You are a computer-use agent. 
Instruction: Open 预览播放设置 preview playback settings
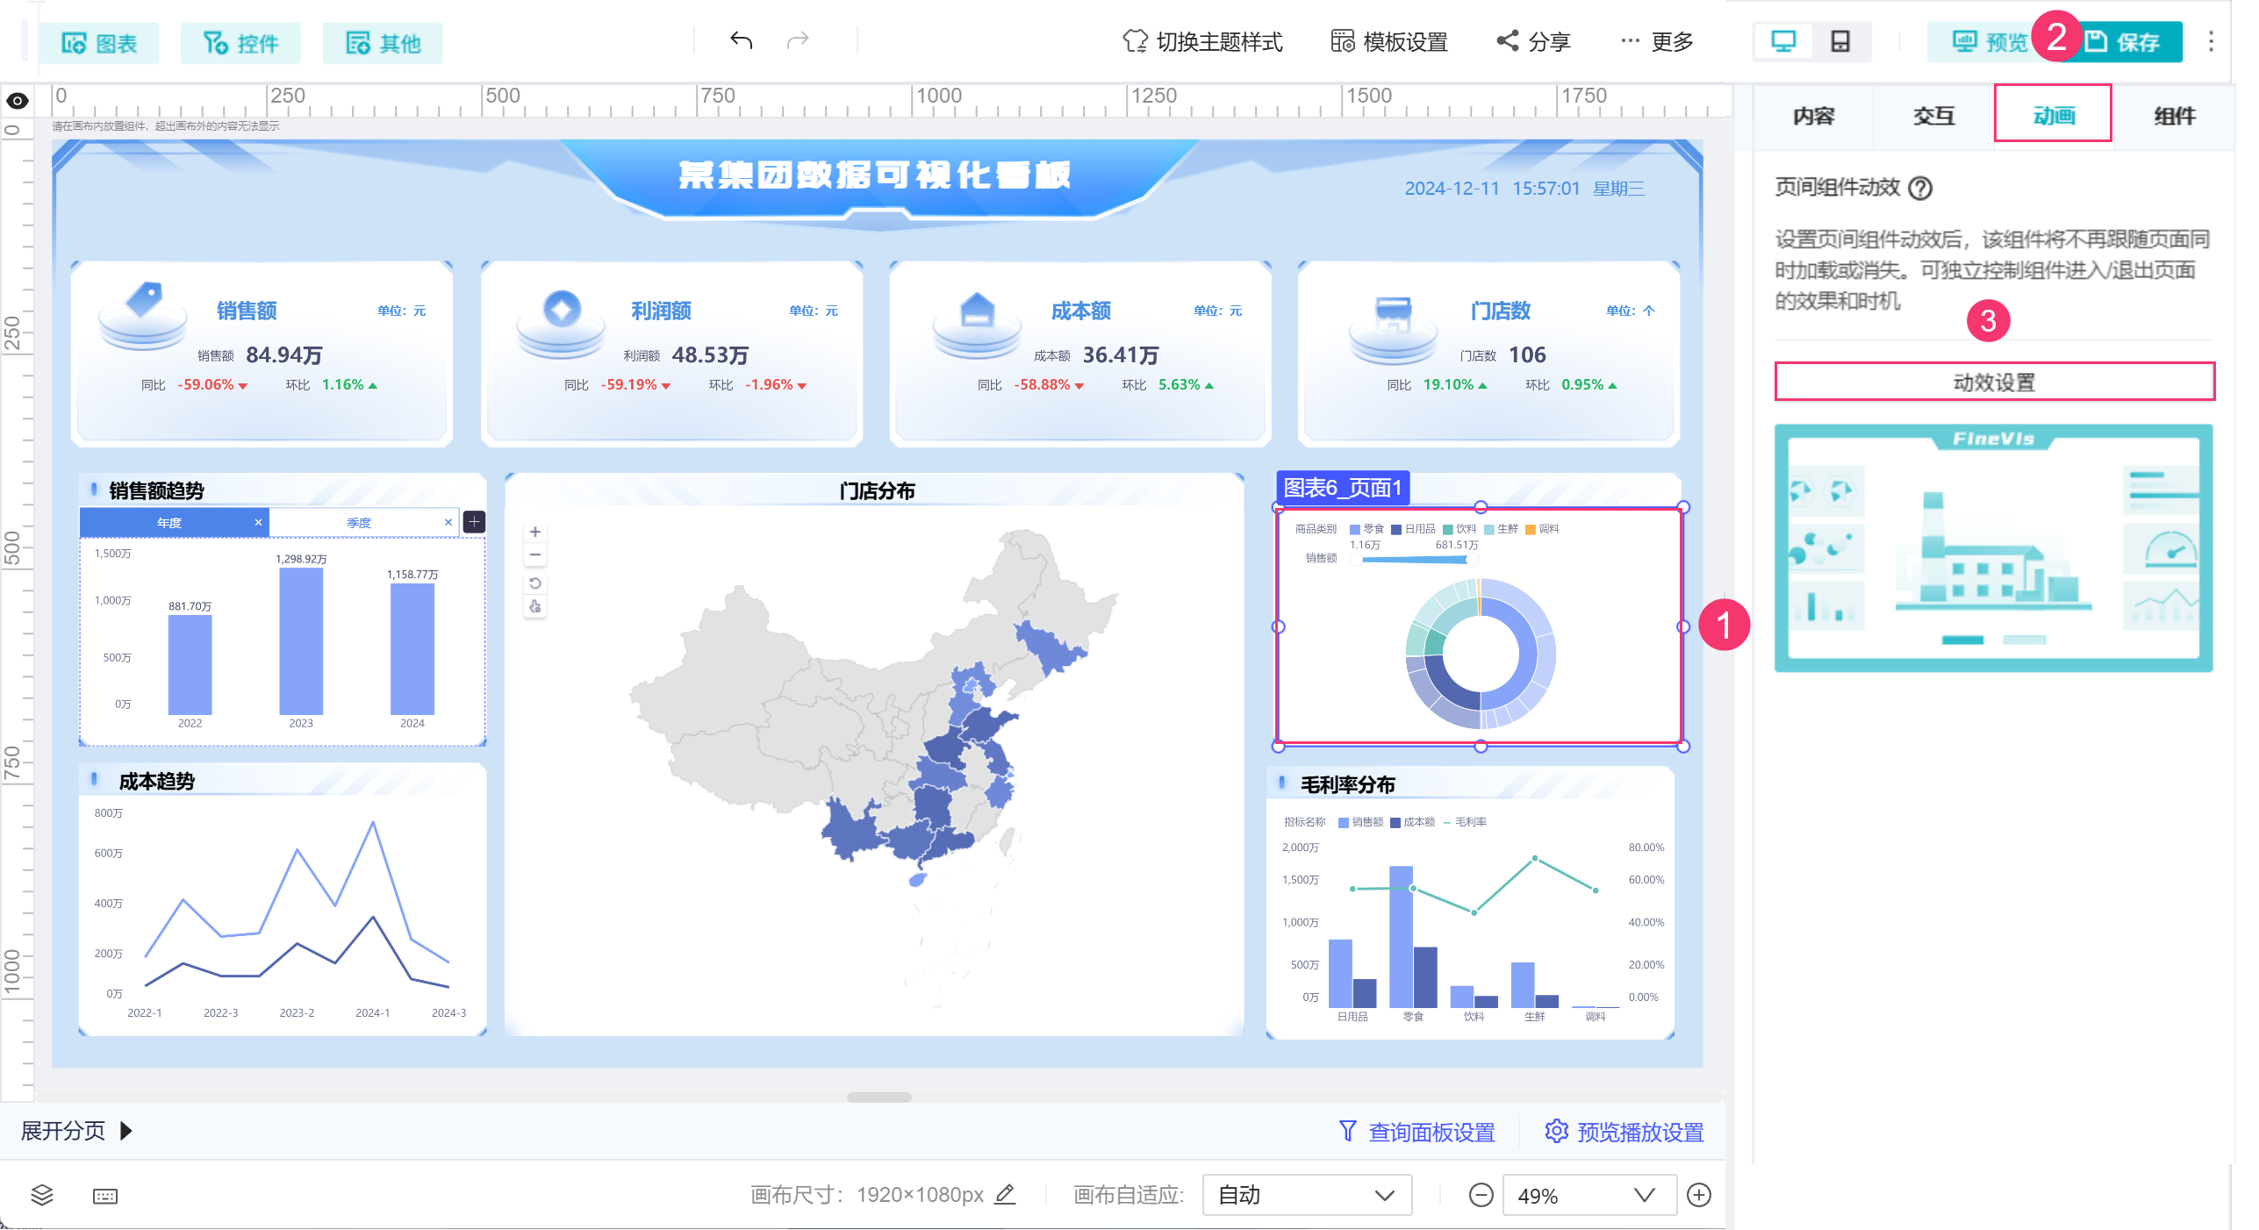pos(1624,1132)
